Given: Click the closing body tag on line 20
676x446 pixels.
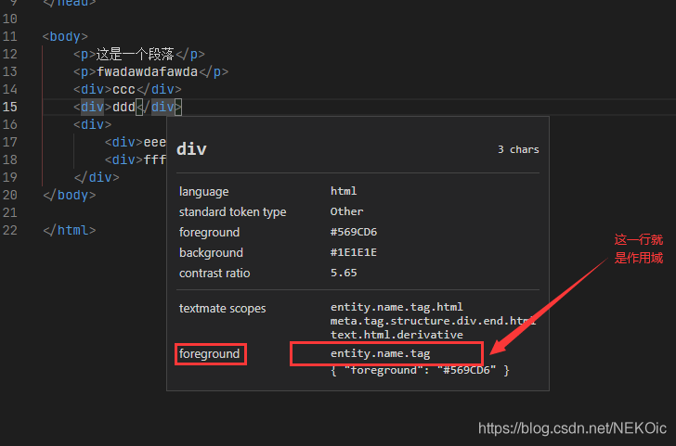Looking at the screenshot, I should 69,196.
